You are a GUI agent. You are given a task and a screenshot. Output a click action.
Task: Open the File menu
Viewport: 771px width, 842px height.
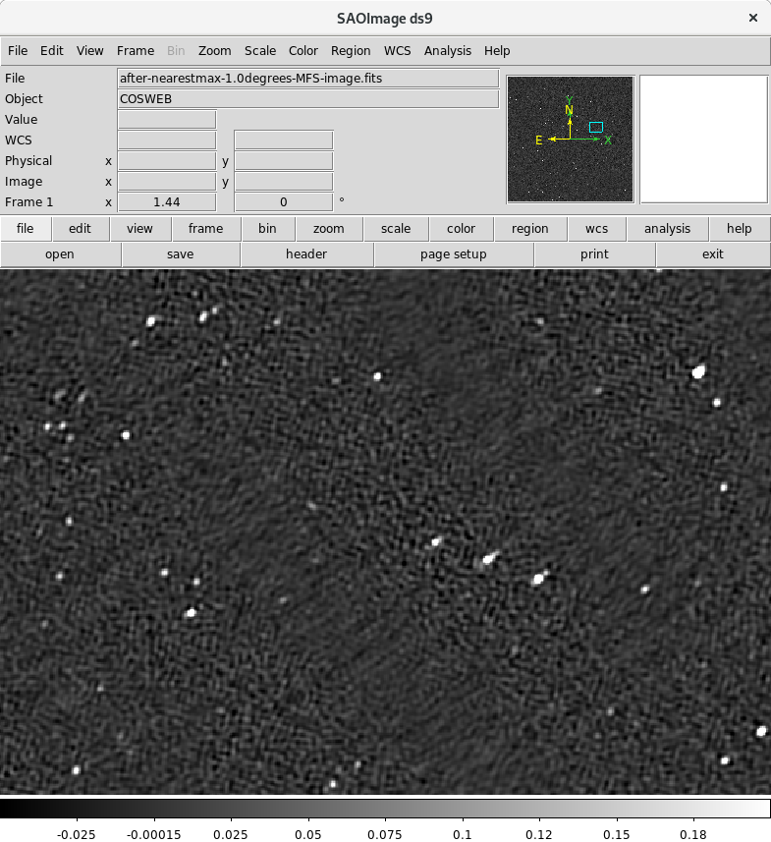pyautogui.click(x=18, y=51)
